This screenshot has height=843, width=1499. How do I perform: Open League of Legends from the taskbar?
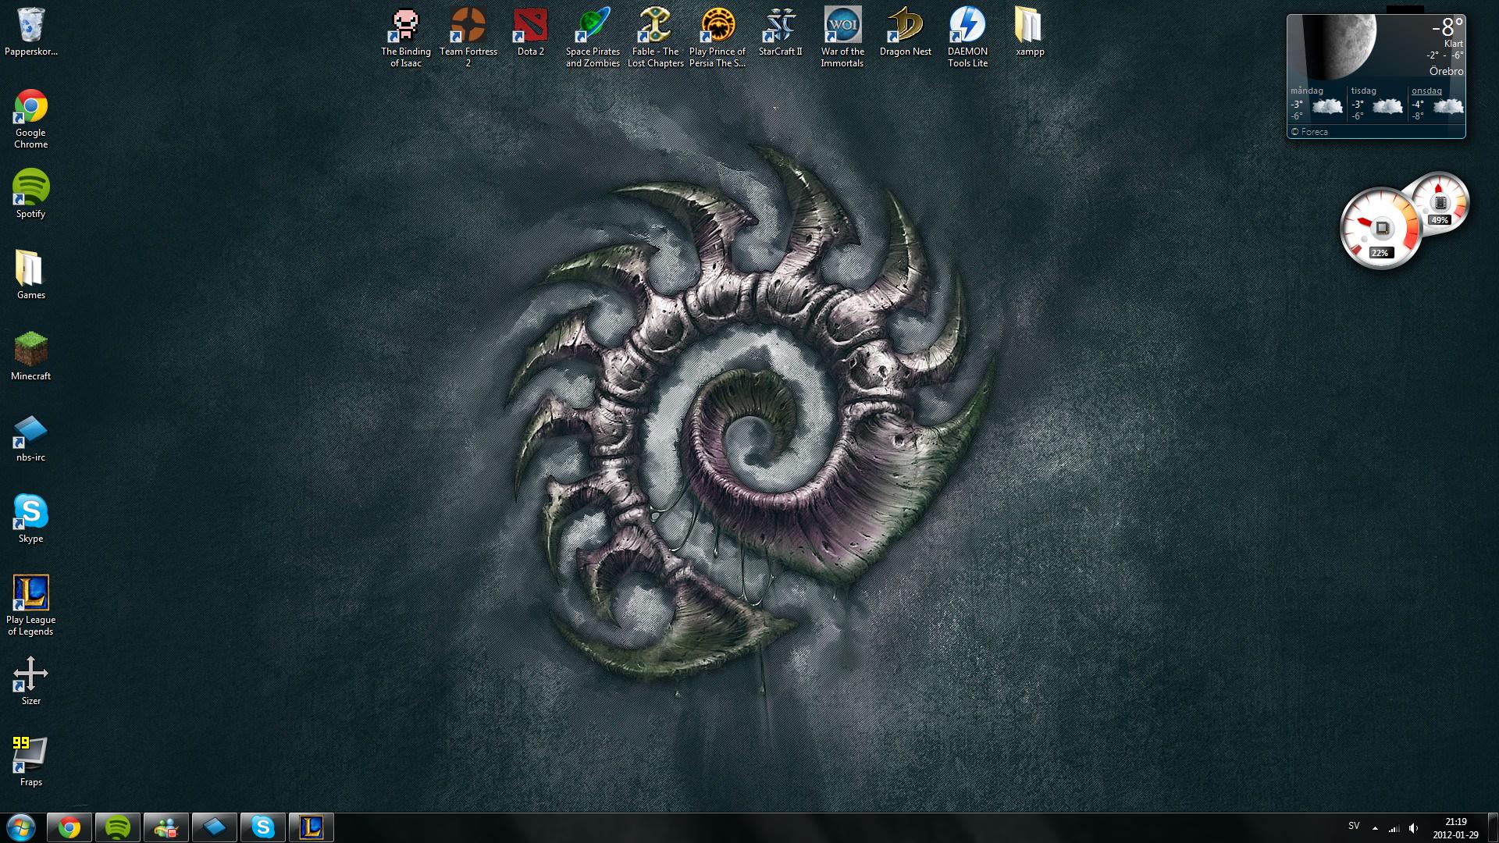click(x=312, y=827)
